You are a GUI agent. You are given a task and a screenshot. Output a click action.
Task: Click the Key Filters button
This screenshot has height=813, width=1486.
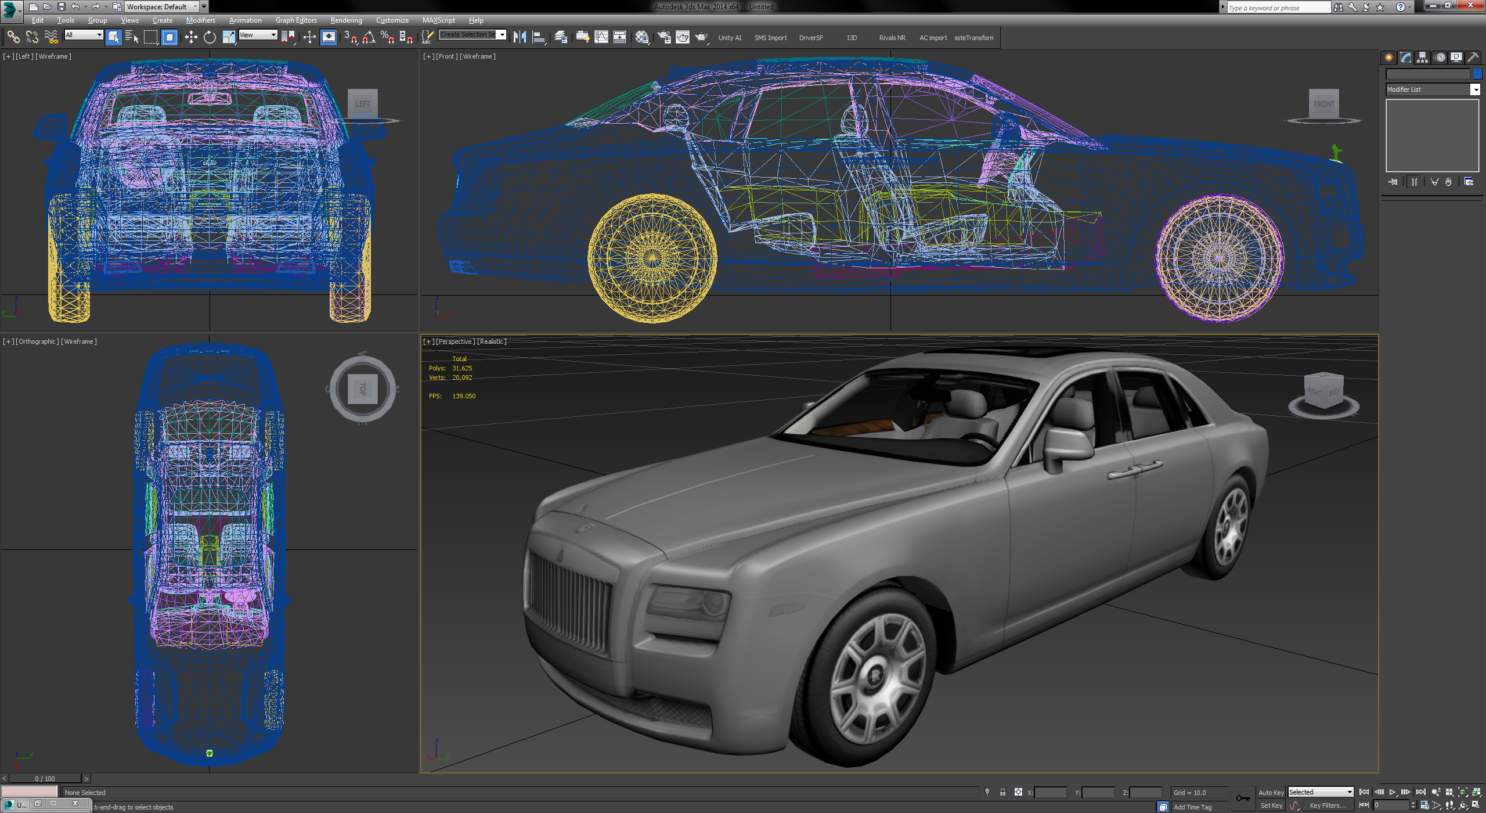pyautogui.click(x=1327, y=805)
